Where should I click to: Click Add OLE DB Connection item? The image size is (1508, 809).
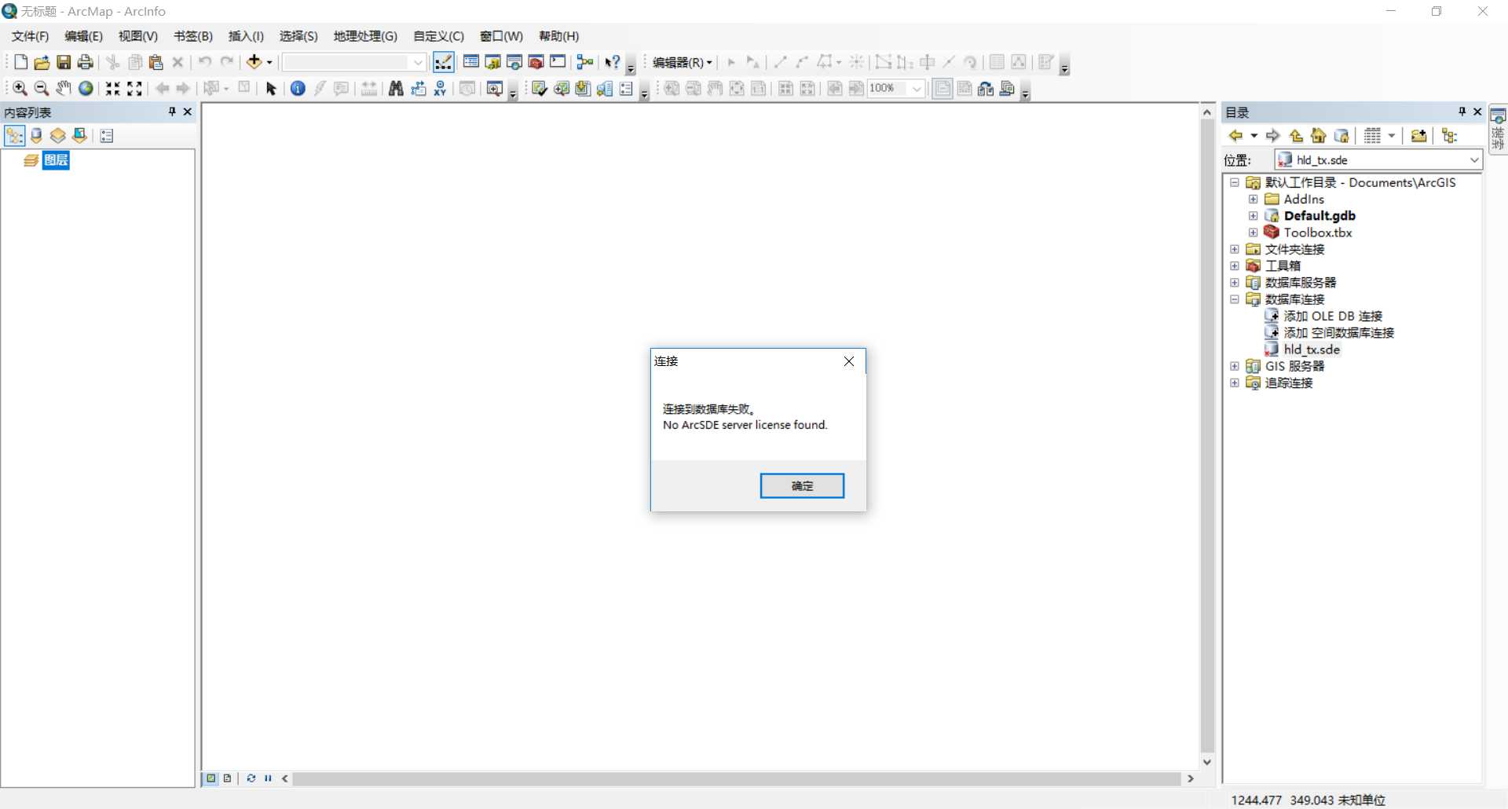pyautogui.click(x=1333, y=316)
